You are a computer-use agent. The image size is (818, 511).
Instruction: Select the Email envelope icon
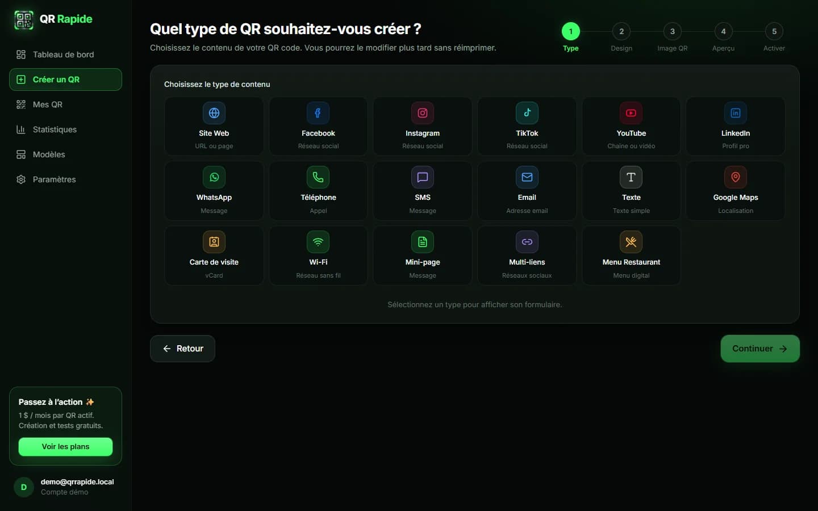[527, 177]
